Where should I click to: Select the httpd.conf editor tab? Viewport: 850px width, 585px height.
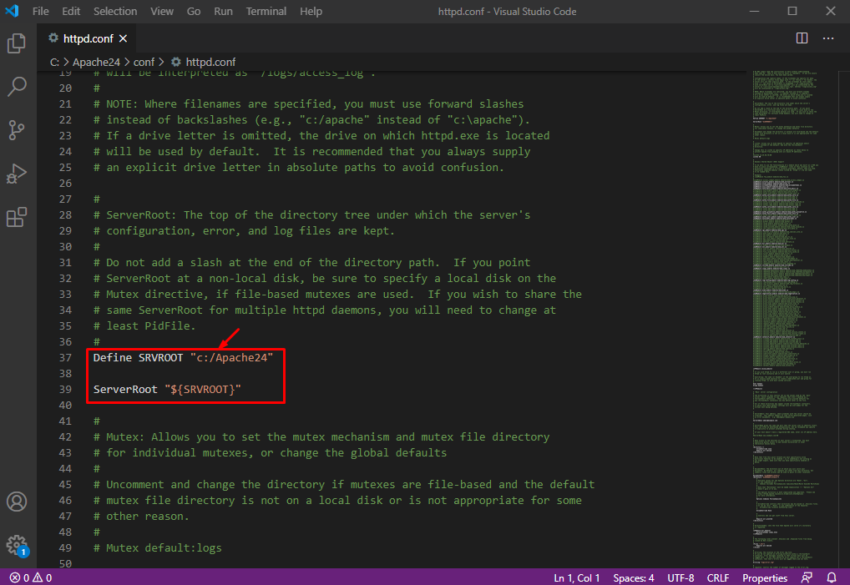(x=88, y=38)
